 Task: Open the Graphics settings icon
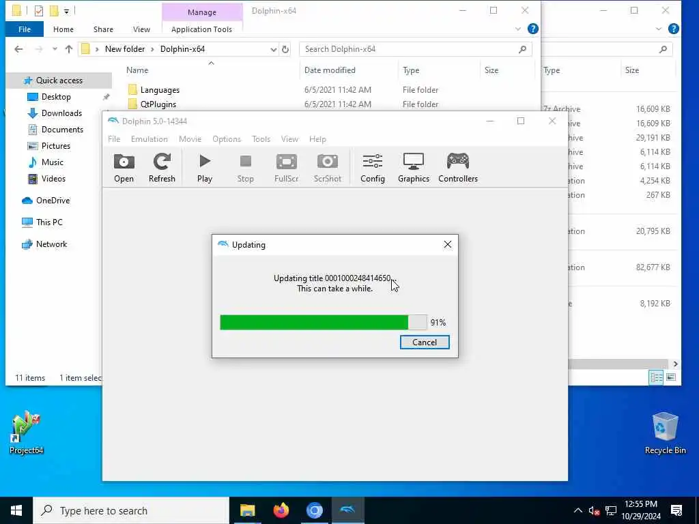[x=413, y=168]
